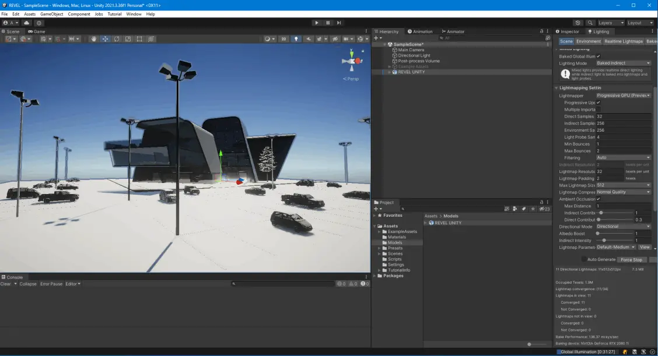Select the Rect tool
Screen dimensions: 658x356
[x=139, y=39]
